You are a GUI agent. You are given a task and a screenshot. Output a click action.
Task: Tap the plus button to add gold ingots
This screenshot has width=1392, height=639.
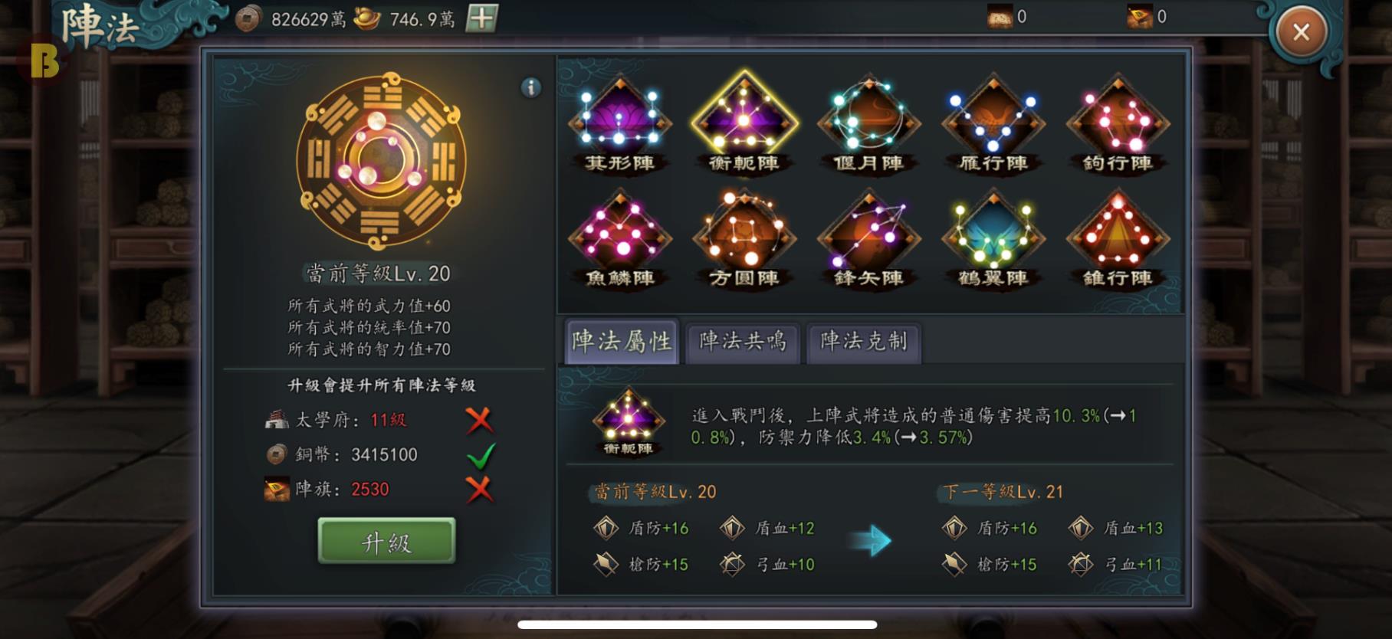(x=481, y=18)
